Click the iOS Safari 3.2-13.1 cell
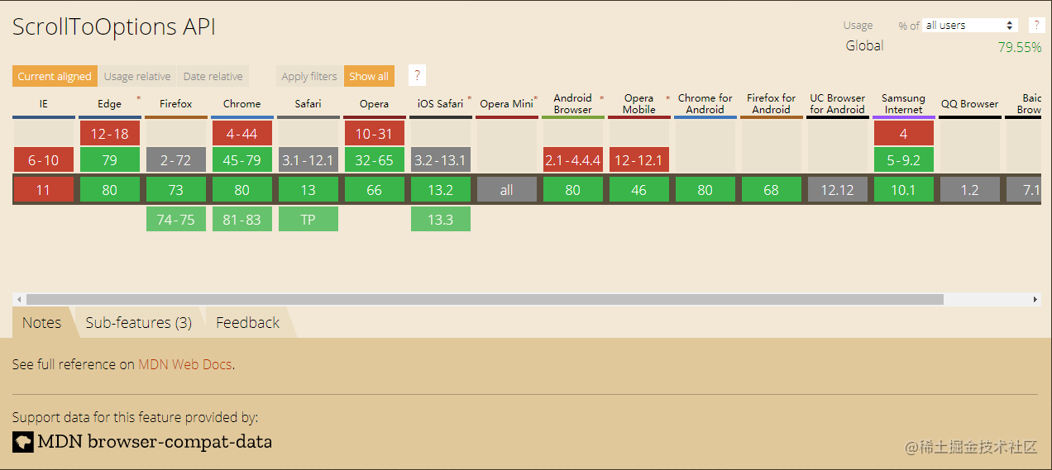This screenshot has width=1052, height=470. (441, 159)
